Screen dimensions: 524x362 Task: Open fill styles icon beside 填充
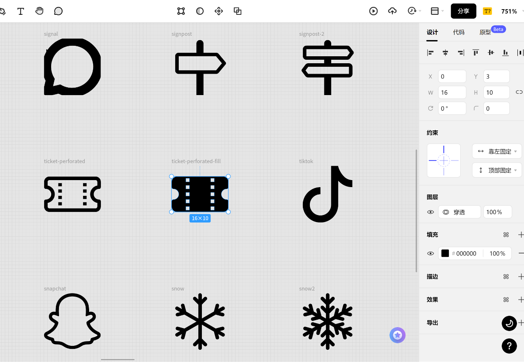click(506, 235)
